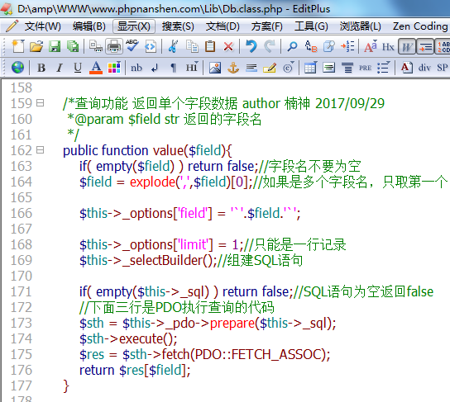
Task: Run the ABC spell check
Action: coord(132,46)
